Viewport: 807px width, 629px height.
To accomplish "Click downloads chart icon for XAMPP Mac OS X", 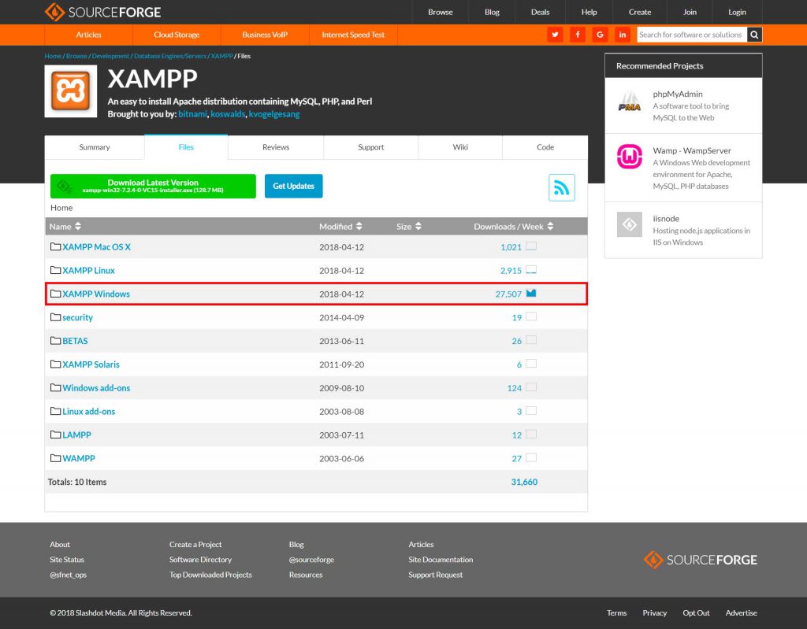I will point(531,246).
